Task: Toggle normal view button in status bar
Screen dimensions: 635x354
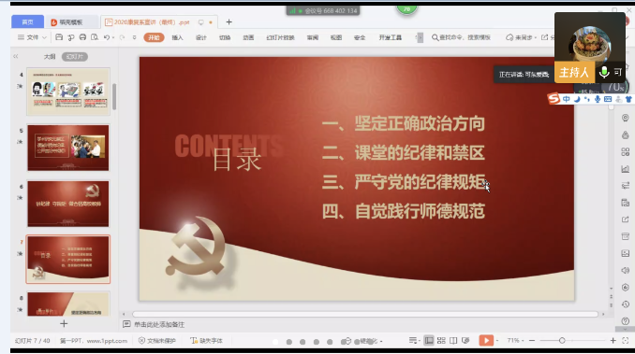Action: pyautogui.click(x=429, y=340)
